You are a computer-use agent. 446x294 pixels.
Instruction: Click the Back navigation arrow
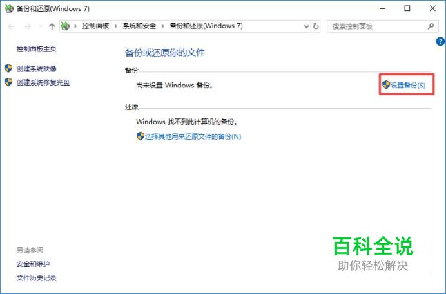(x=12, y=26)
